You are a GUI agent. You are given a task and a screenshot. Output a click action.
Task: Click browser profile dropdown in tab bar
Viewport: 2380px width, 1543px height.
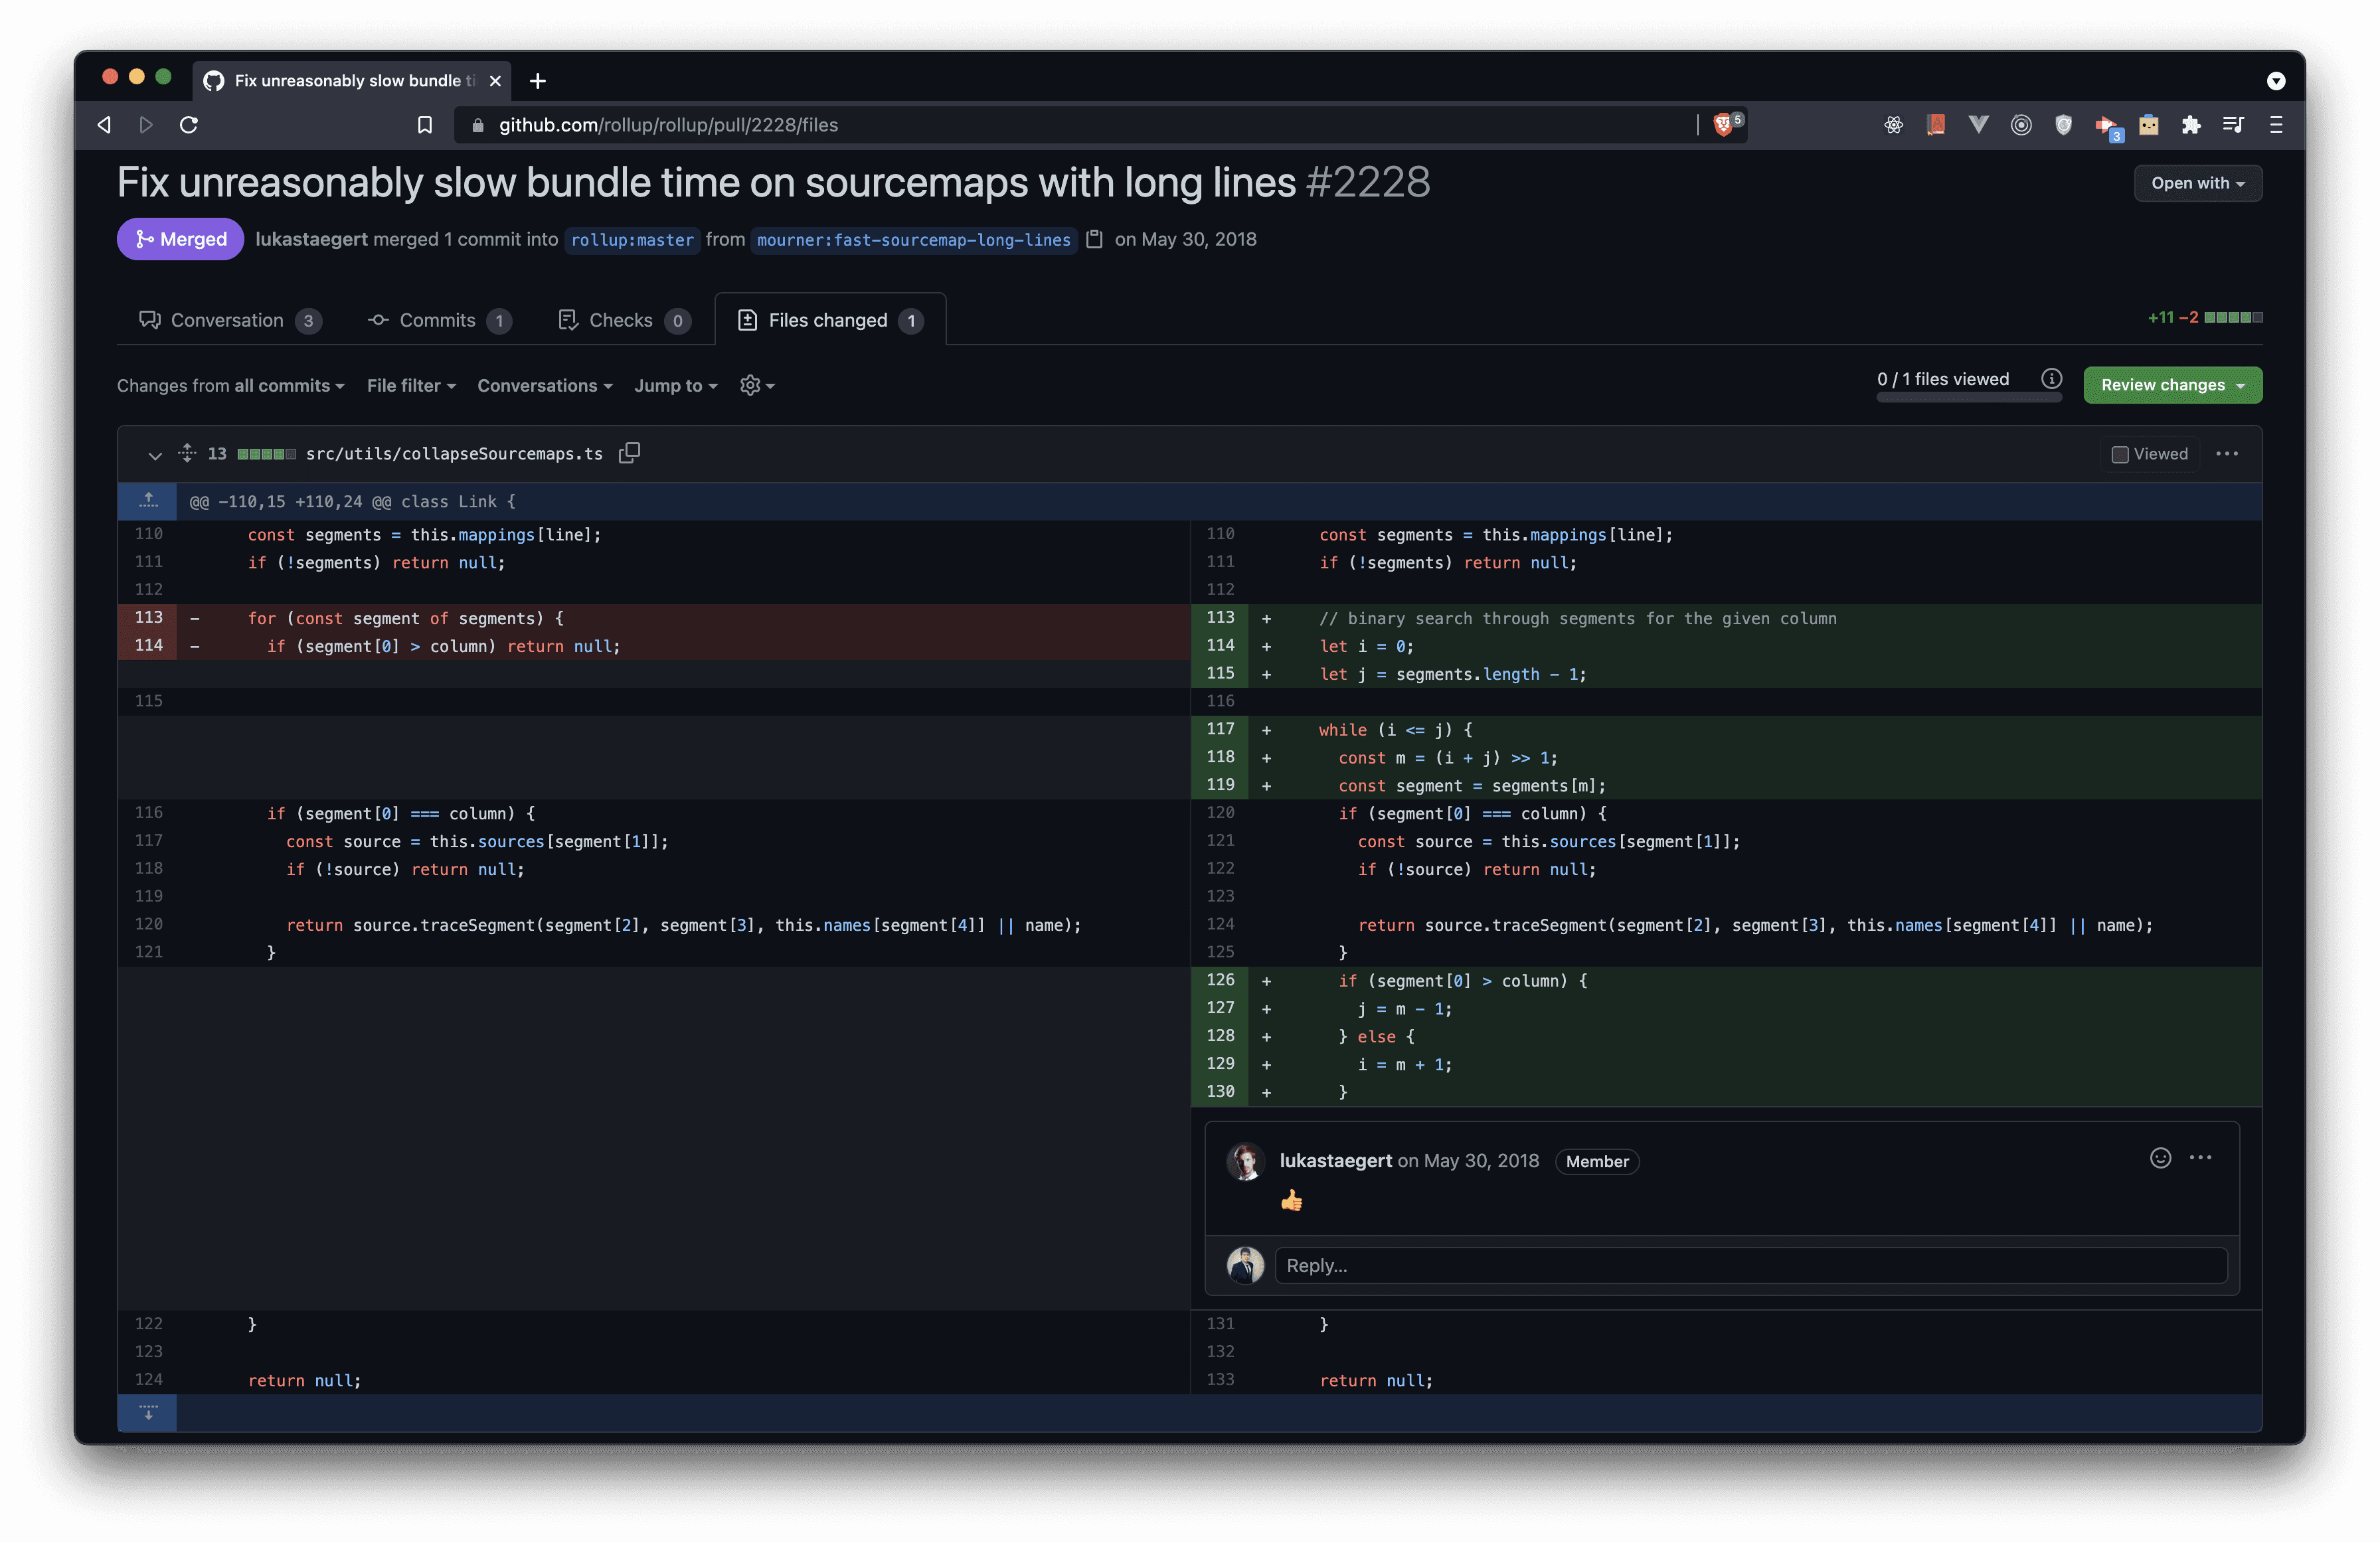tap(2276, 81)
